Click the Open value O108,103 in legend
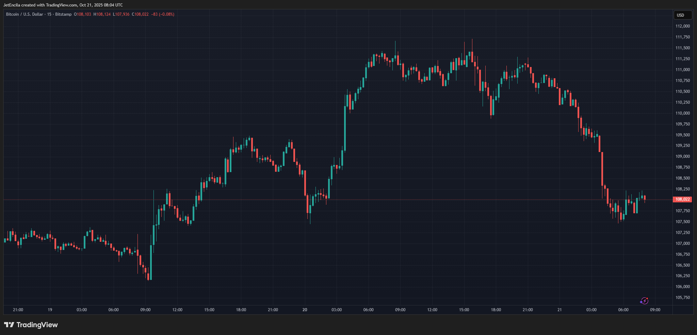The height and width of the screenshot is (335, 697). click(82, 14)
